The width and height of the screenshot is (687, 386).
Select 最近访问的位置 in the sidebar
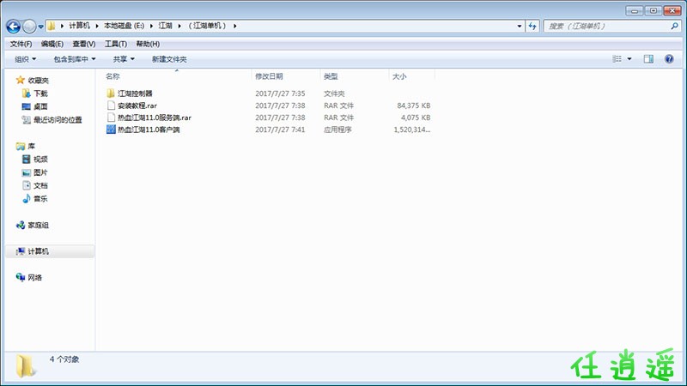58,119
